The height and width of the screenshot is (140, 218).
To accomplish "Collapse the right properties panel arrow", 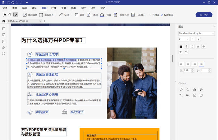I will (x=175, y=82).
